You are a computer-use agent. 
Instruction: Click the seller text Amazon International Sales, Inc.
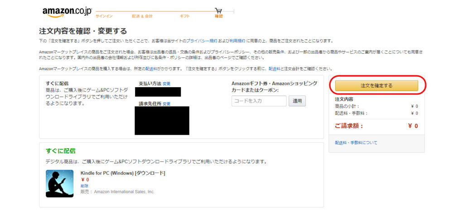point(124,192)
